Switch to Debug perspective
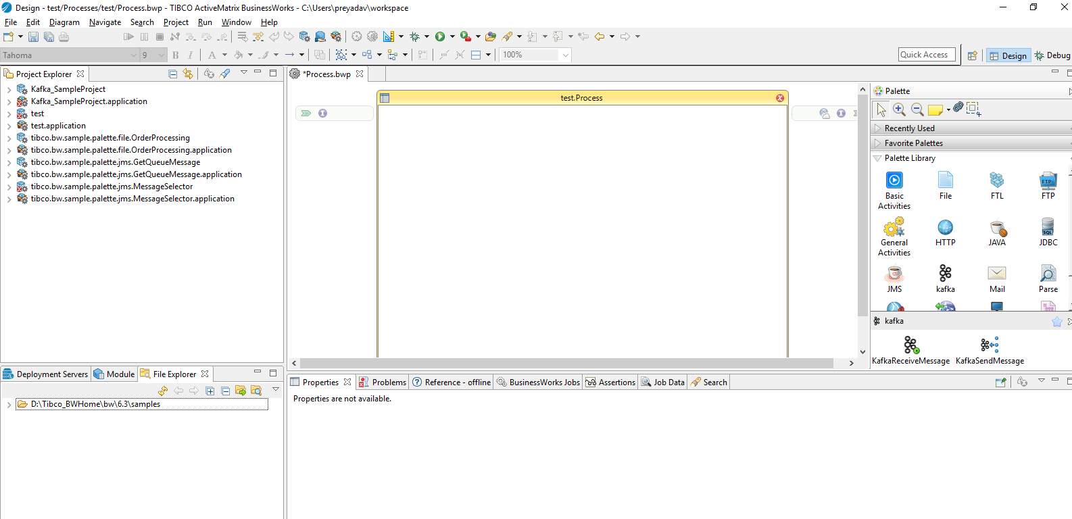1072x519 pixels. pos(1052,55)
